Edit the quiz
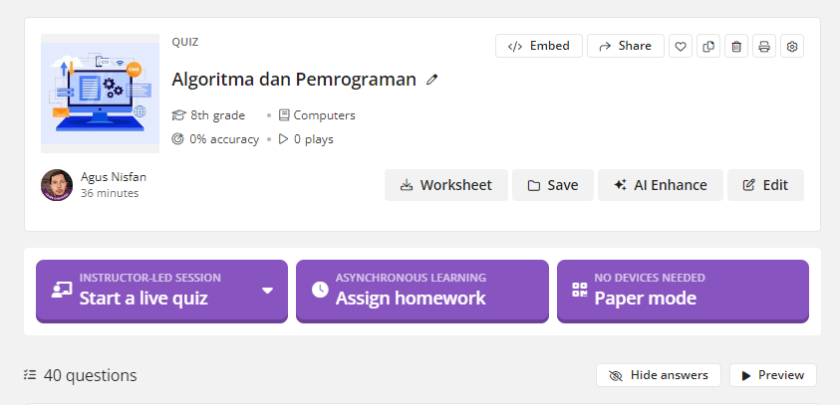 (x=765, y=185)
